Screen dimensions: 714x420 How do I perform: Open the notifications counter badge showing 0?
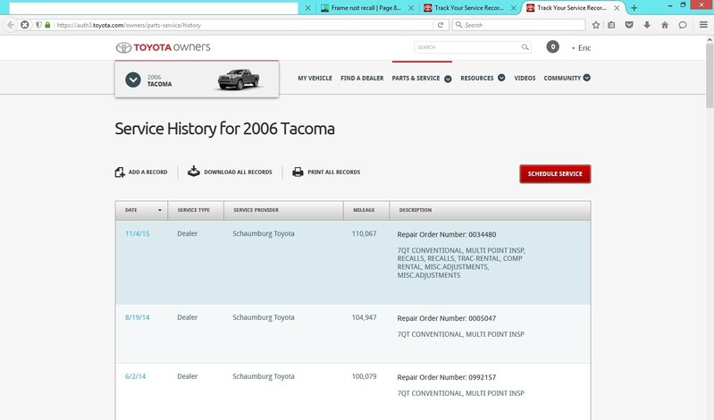click(x=553, y=46)
